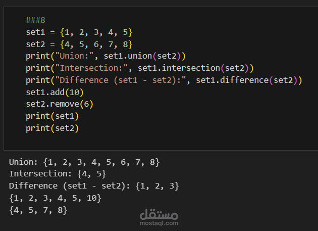Click the Difference output line
This screenshot has height=231, width=318.
tap(94, 186)
